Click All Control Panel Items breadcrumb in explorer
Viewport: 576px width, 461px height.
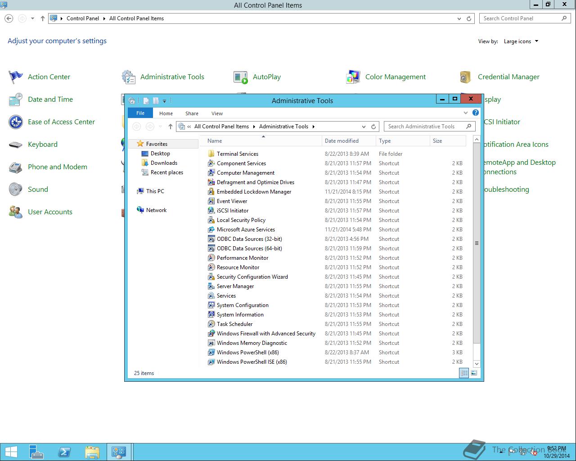coord(221,127)
